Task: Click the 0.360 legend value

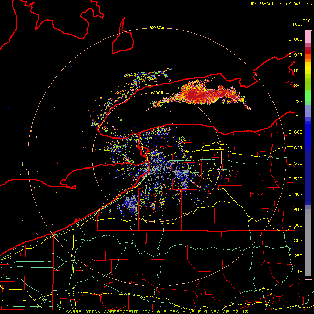Action: click(x=296, y=225)
